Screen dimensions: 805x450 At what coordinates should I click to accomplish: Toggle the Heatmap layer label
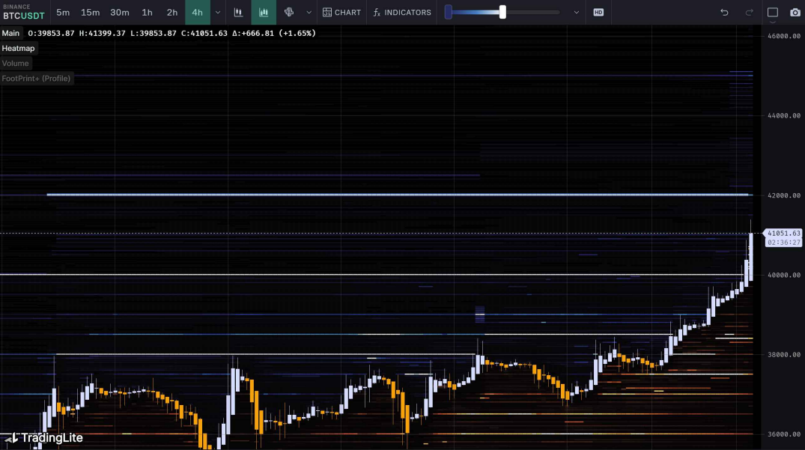tap(18, 48)
